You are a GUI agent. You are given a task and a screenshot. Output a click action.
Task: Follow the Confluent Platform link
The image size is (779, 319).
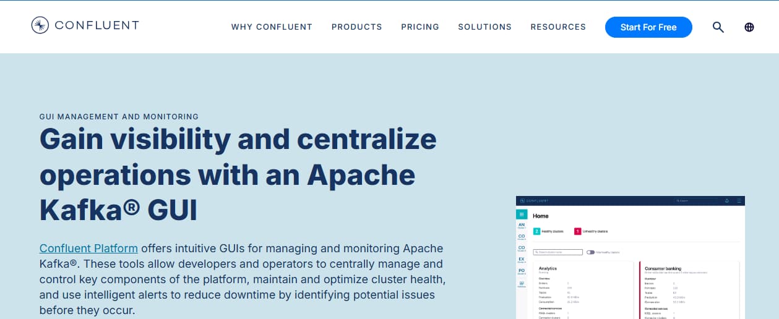pos(88,249)
